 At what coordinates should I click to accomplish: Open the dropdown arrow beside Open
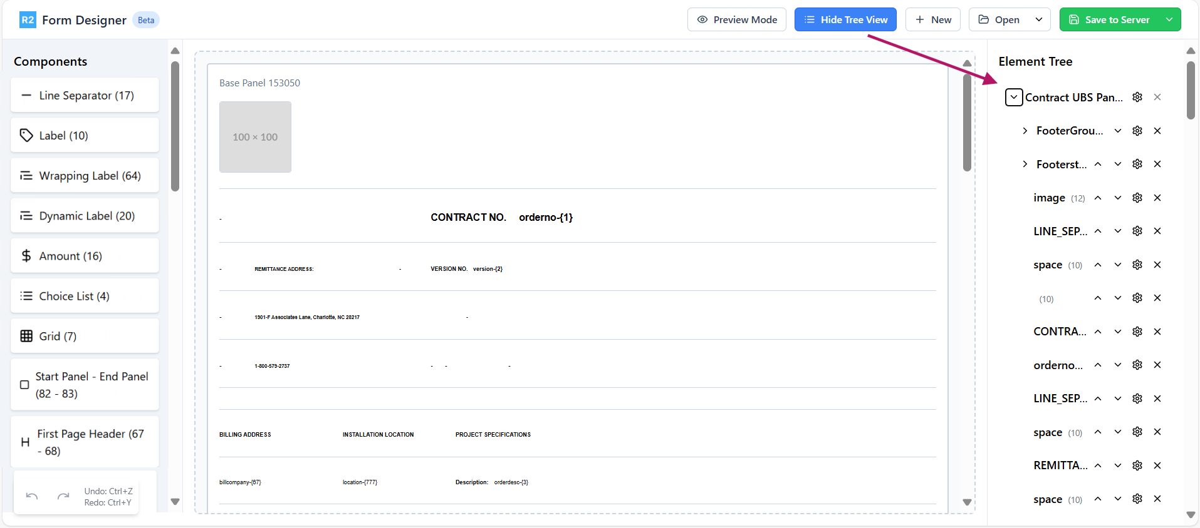[x=1039, y=19]
